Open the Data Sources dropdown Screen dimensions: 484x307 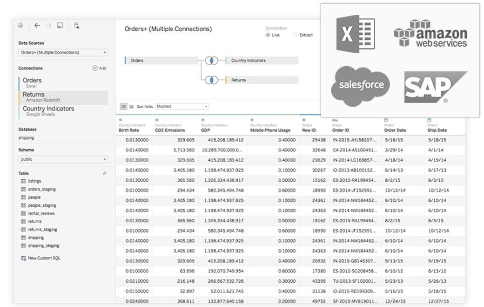click(63, 53)
